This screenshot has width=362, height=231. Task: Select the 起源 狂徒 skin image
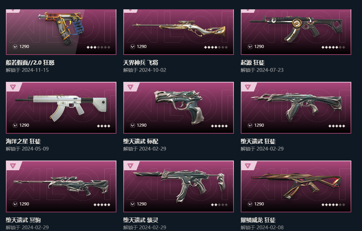pyautogui.click(x=296, y=28)
